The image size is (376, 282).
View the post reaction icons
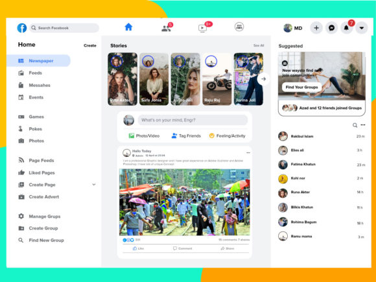(128, 240)
